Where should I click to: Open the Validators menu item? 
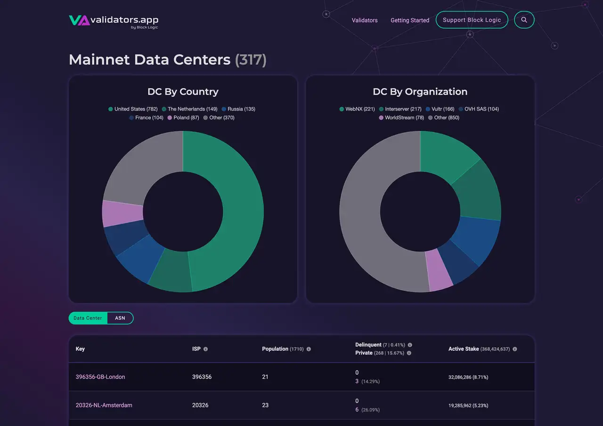[365, 20]
